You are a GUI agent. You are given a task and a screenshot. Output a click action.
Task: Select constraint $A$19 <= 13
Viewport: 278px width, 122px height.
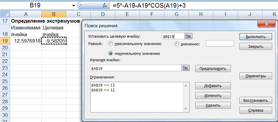pyautogui.click(x=103, y=85)
